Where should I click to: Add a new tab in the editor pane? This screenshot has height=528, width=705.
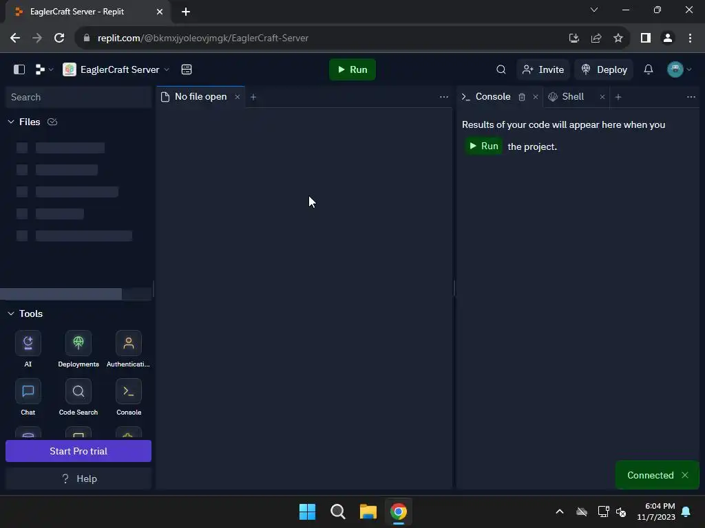click(x=253, y=97)
